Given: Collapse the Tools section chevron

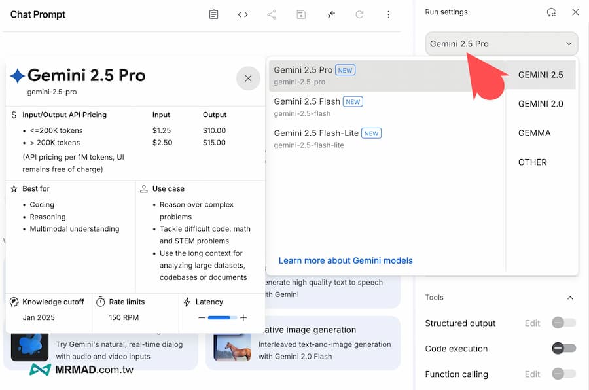Looking at the screenshot, I should coord(570,298).
